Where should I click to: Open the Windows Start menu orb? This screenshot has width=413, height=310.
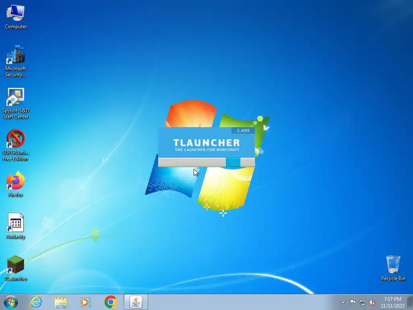(x=11, y=302)
